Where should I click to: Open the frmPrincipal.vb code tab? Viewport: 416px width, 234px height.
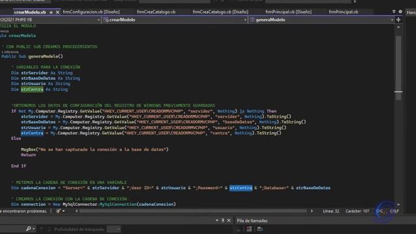coord(343,12)
